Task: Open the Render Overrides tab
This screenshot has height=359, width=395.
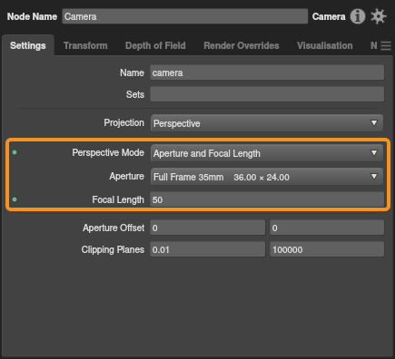Action: pyautogui.click(x=242, y=45)
